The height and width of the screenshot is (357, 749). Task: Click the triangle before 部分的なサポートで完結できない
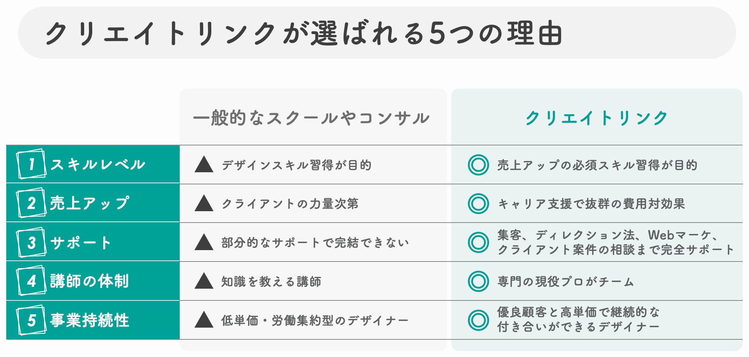204,242
